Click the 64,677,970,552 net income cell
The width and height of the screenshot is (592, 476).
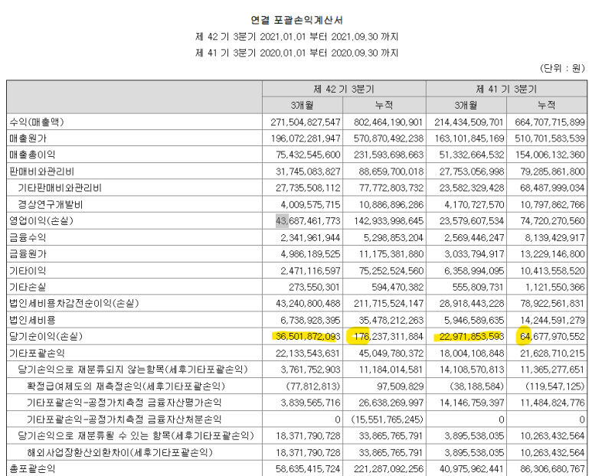[546, 337]
